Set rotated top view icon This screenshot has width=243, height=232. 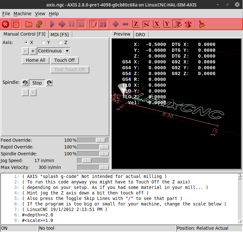[146, 24]
